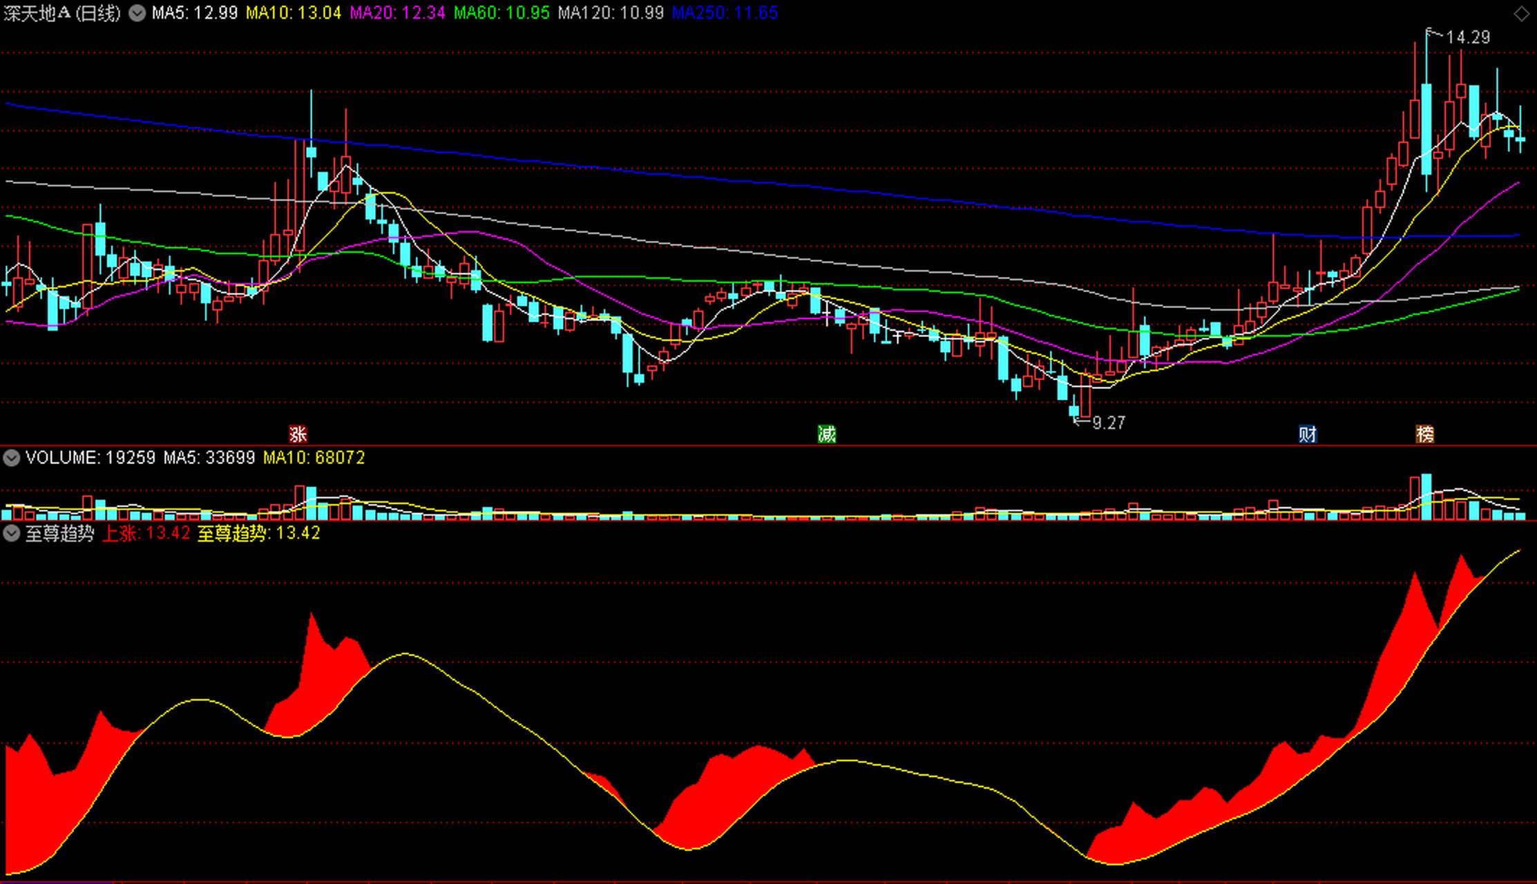Select the MA20: 12.34 label
The height and width of the screenshot is (884, 1537).
click(x=397, y=13)
